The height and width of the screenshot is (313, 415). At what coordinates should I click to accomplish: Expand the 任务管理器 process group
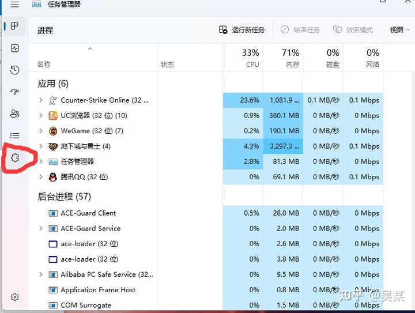pos(41,161)
